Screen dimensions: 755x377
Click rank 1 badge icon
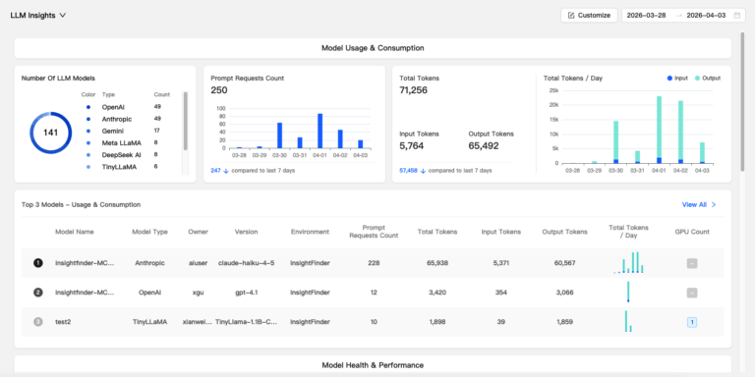point(38,263)
